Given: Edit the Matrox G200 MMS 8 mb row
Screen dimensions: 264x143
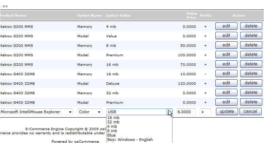Looking at the screenshot, I should point(226,45).
